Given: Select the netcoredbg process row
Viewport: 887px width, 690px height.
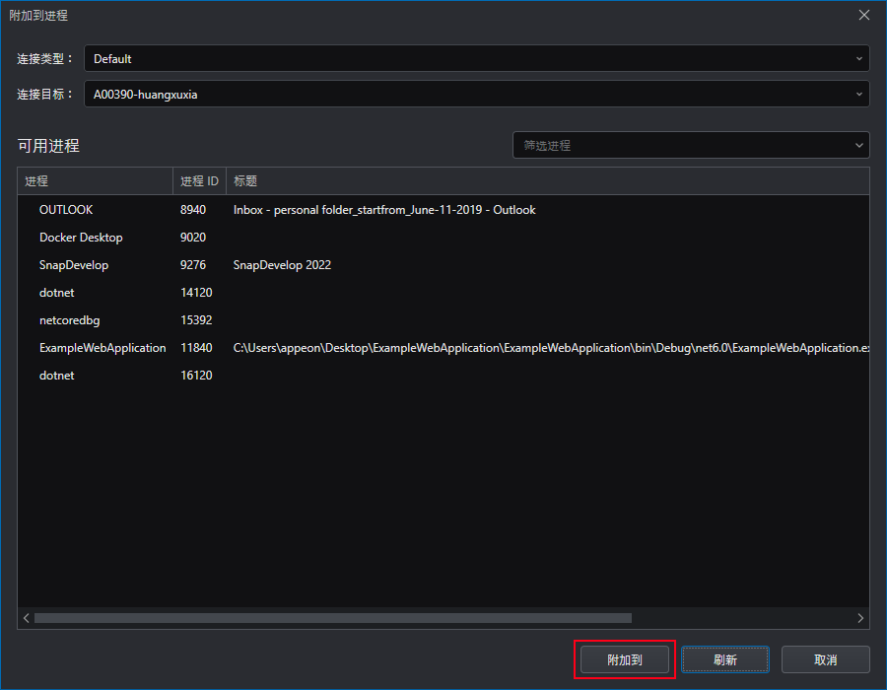Looking at the screenshot, I should [x=443, y=320].
